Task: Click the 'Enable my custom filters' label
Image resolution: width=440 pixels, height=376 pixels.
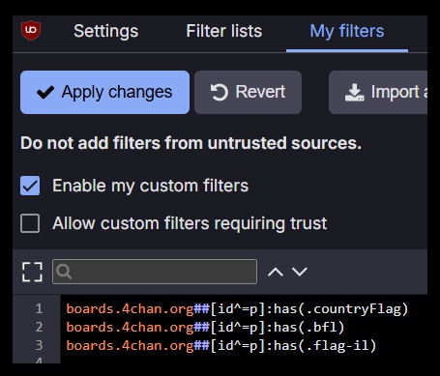Action: point(151,186)
